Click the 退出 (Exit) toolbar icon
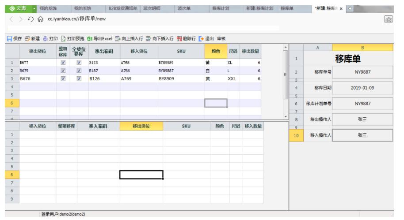 pos(202,38)
